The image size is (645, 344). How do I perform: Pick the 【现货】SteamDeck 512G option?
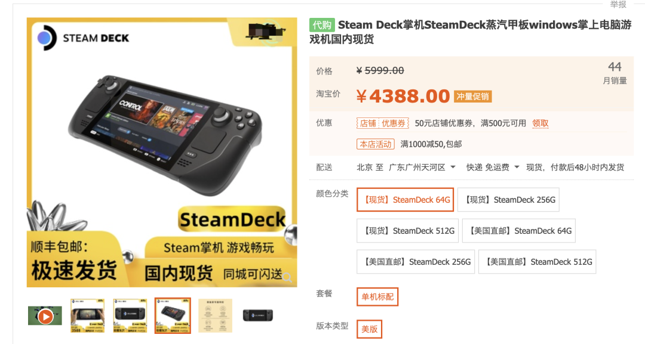408,231
